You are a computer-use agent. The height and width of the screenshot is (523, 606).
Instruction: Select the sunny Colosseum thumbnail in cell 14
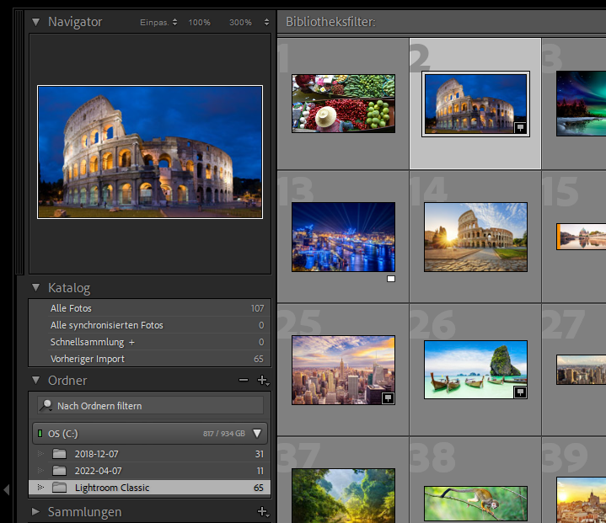pyautogui.click(x=475, y=237)
